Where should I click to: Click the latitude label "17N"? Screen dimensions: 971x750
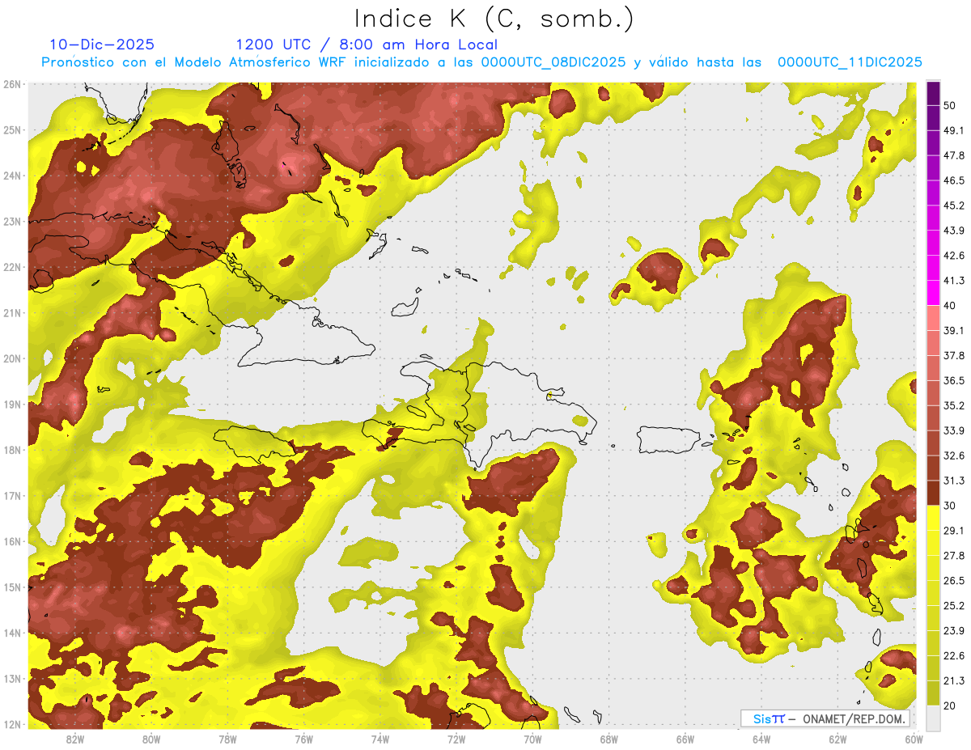point(12,496)
